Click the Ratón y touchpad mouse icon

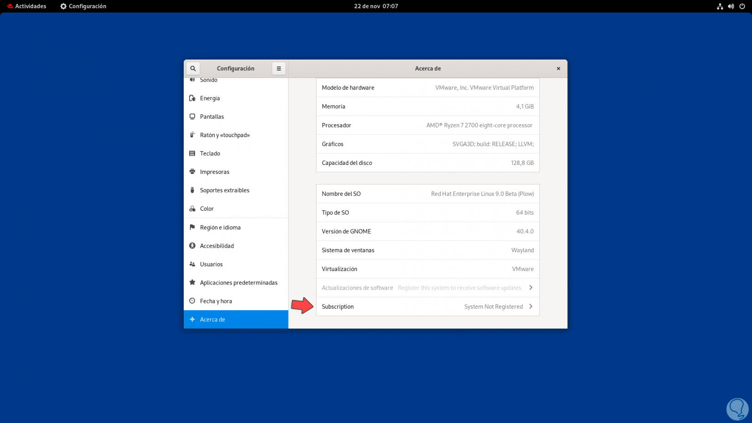[x=192, y=135]
